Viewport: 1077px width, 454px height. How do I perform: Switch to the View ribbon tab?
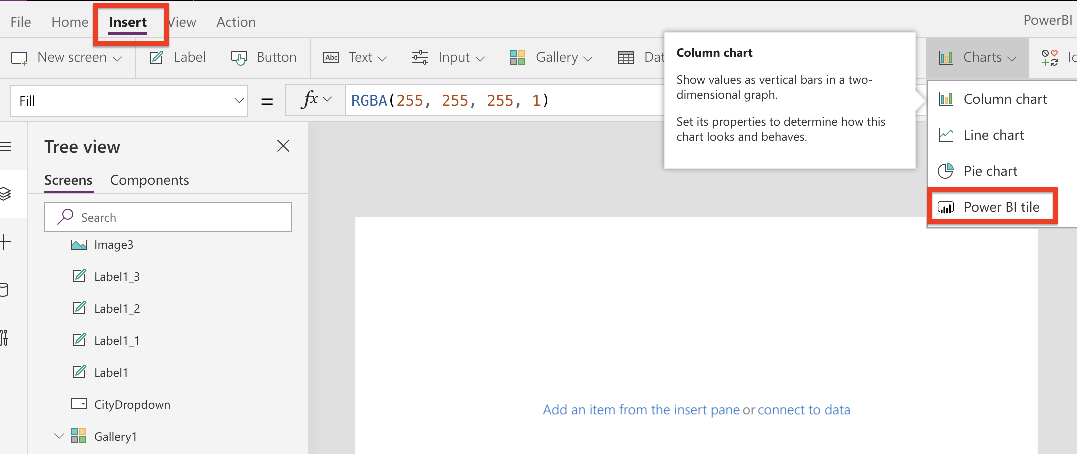(181, 22)
